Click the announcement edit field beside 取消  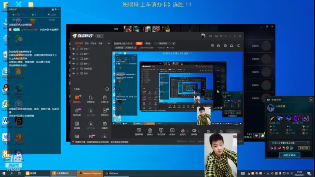164,43
